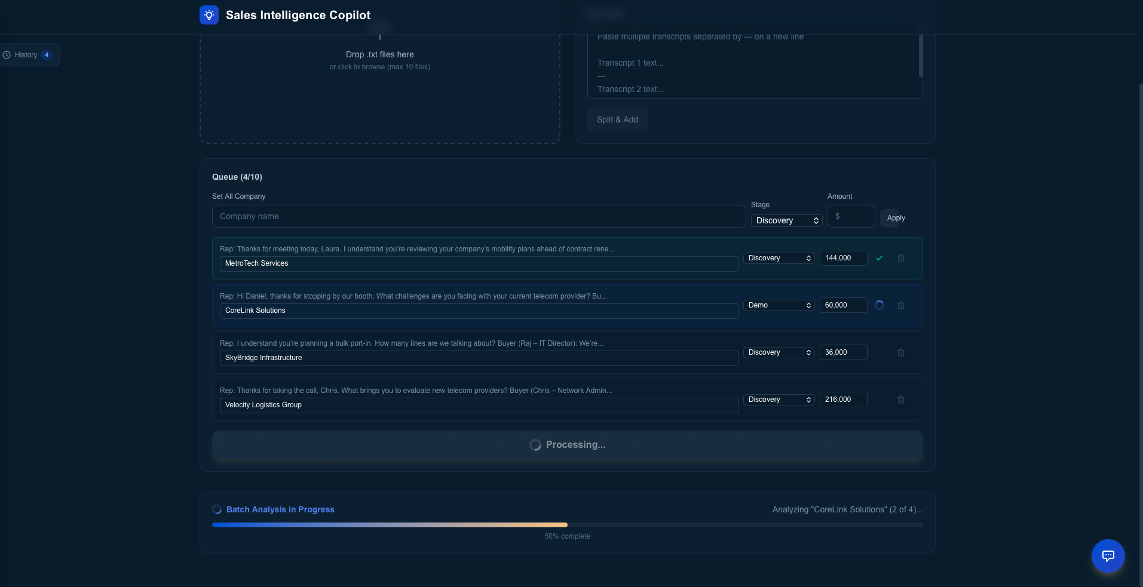Change Demo stage dropdown for CoreLink Solutions
Image resolution: width=1143 pixels, height=587 pixels.
[779, 305]
